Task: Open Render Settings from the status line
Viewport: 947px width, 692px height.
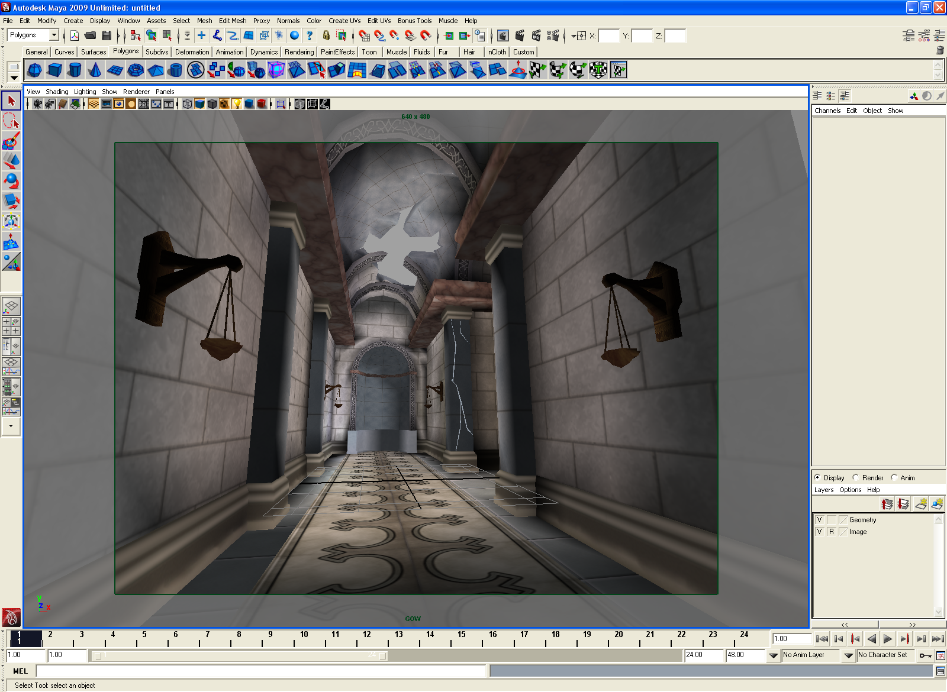Action: [x=553, y=35]
